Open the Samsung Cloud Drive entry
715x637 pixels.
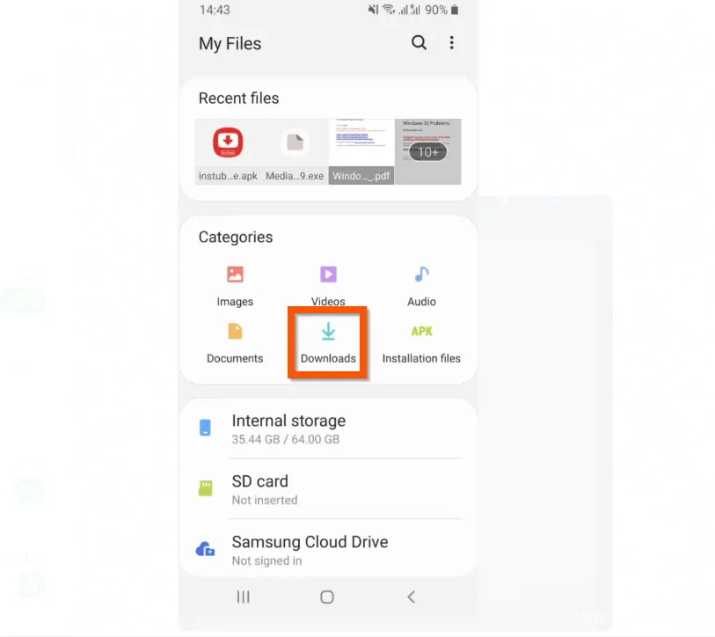click(310, 548)
